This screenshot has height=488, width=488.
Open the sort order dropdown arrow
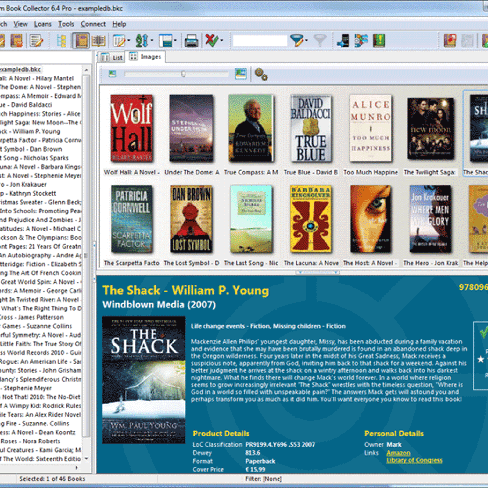152,41
